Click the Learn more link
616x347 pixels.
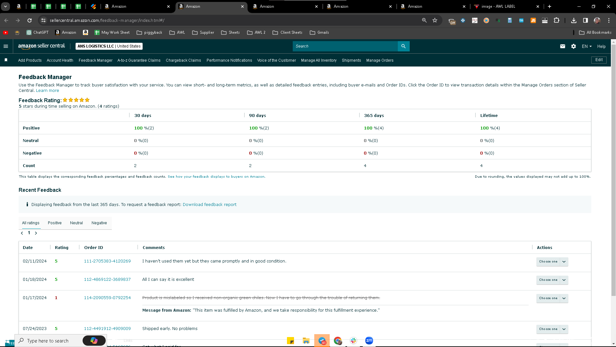pos(48,91)
